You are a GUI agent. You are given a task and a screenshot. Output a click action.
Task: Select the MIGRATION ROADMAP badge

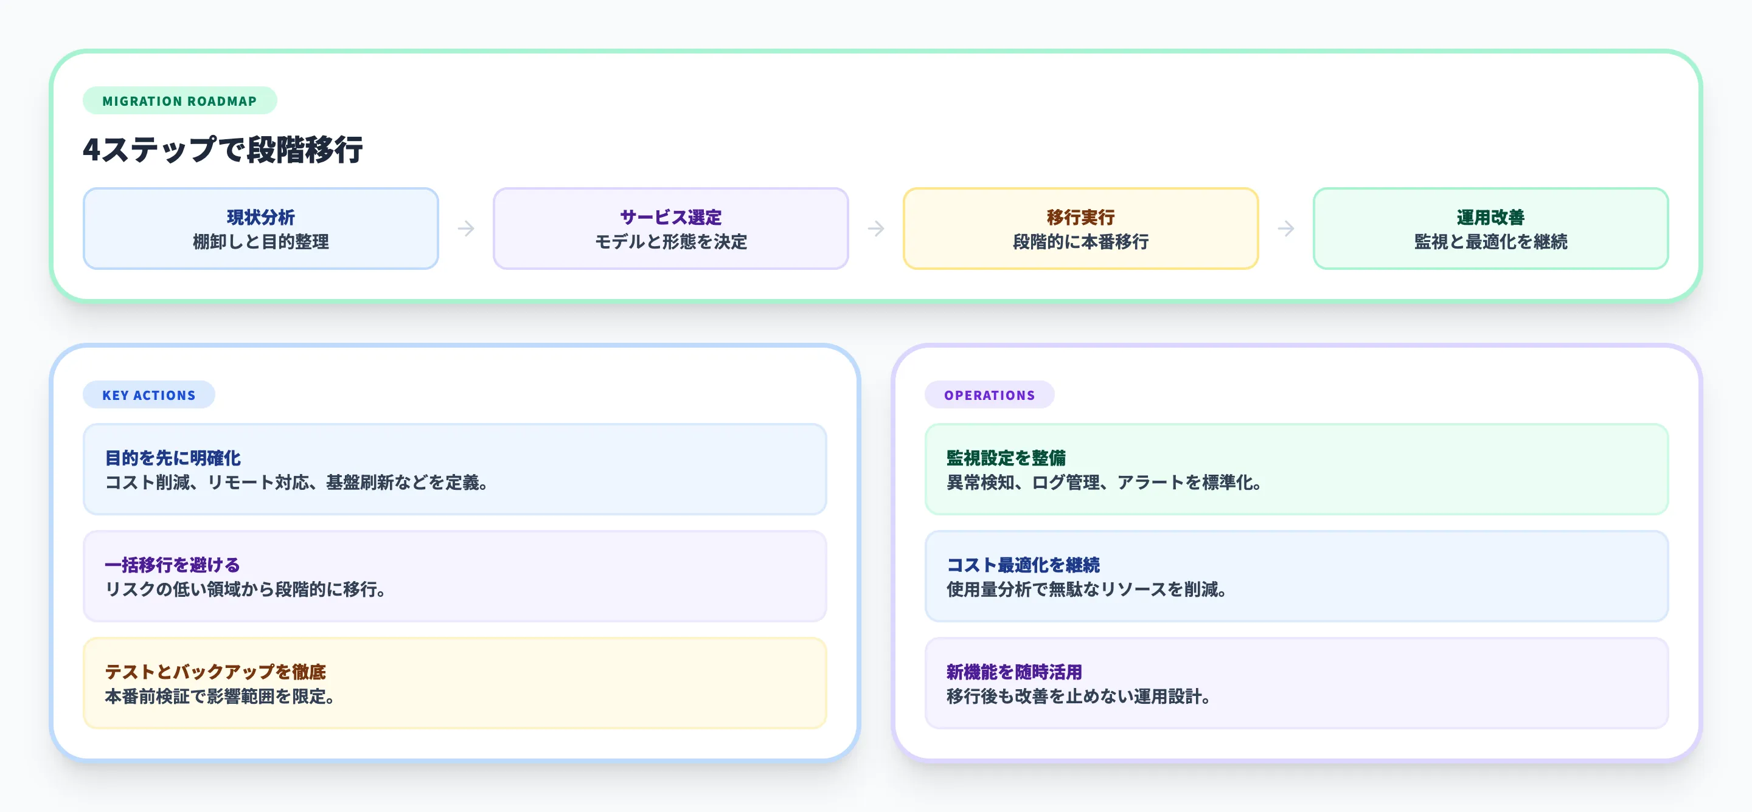click(x=179, y=100)
